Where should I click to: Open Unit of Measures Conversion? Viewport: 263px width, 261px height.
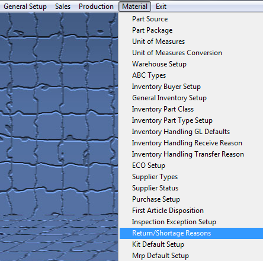(191, 53)
